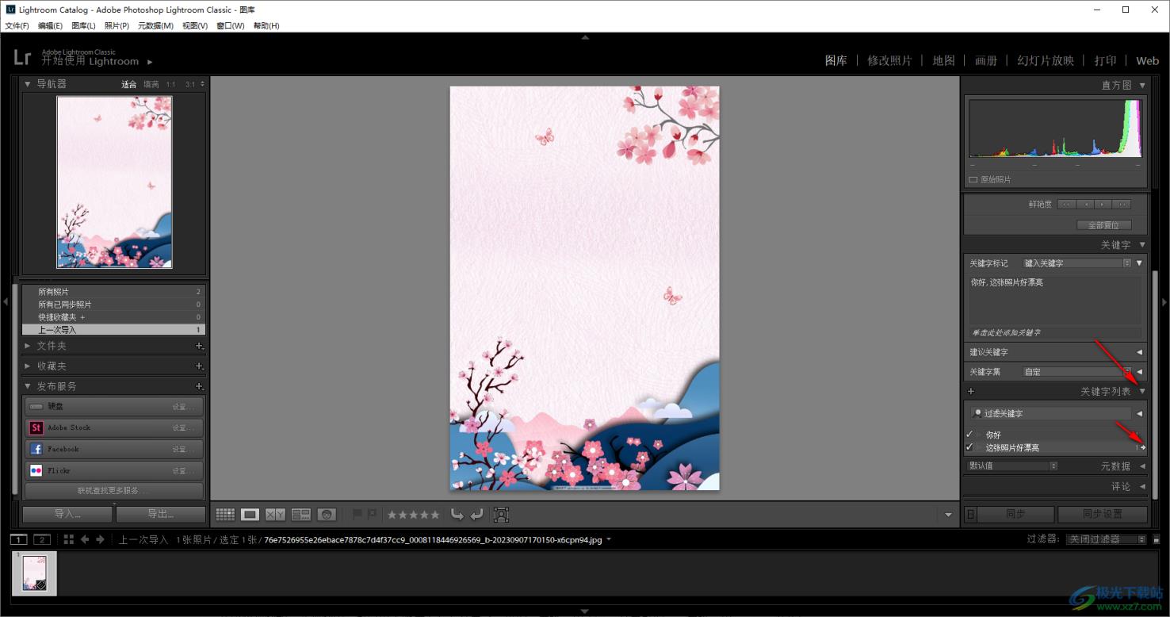Expand the 收藏夹 panel
This screenshot has width=1170, height=617.
coord(29,366)
